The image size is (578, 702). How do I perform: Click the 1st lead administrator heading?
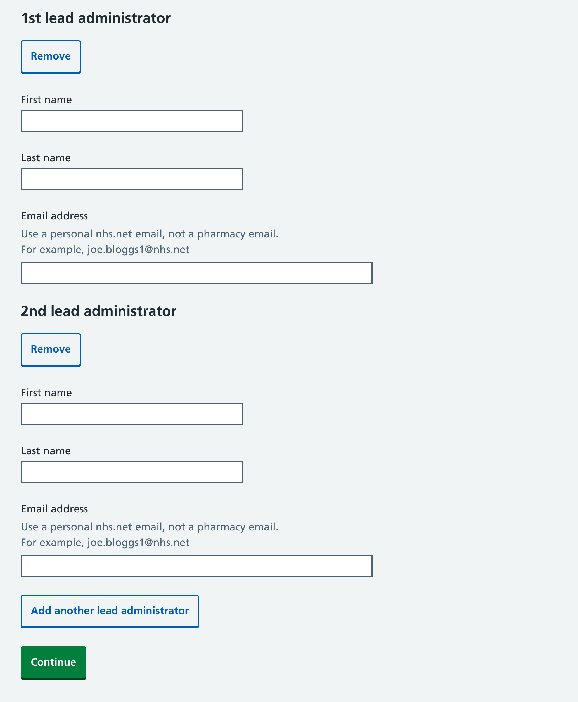[96, 18]
